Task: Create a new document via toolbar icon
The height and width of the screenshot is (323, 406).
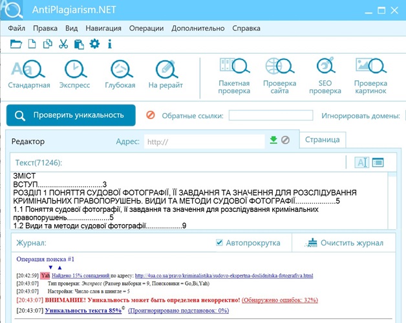Action: [32, 44]
